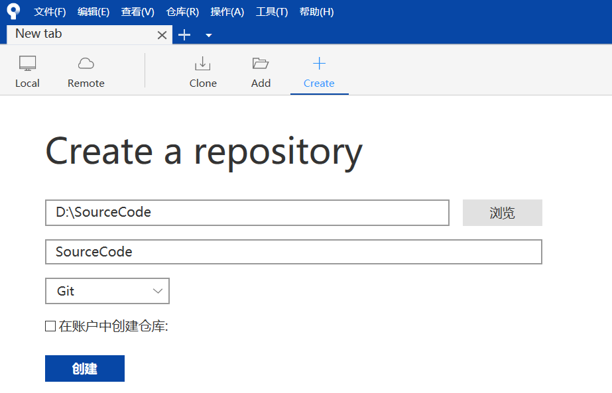Open the Remote repositories view
Screen dimensions: 612x393
(x=86, y=71)
